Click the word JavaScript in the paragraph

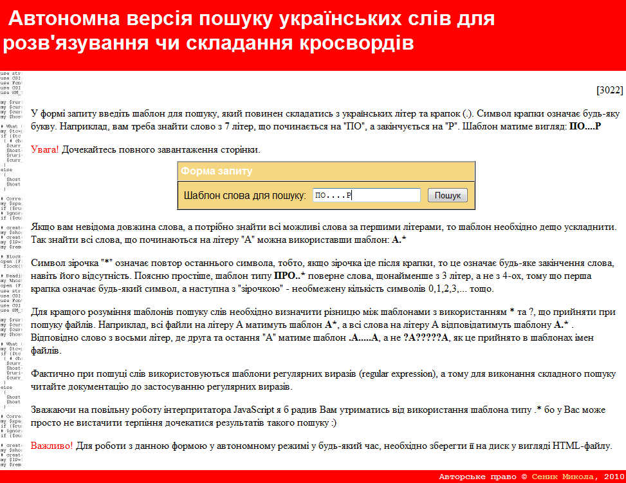[x=254, y=410]
